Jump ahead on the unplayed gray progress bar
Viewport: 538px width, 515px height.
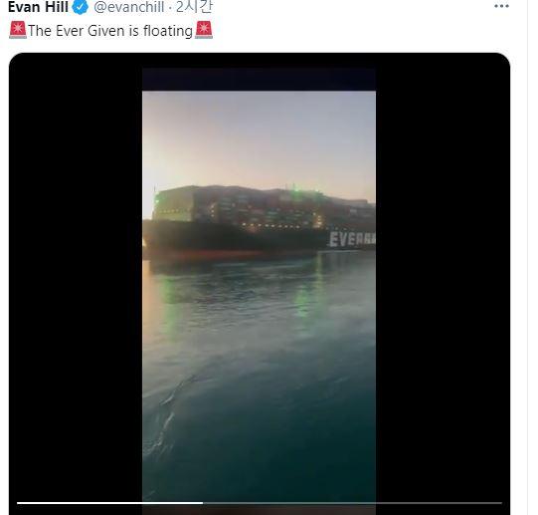coord(352,503)
